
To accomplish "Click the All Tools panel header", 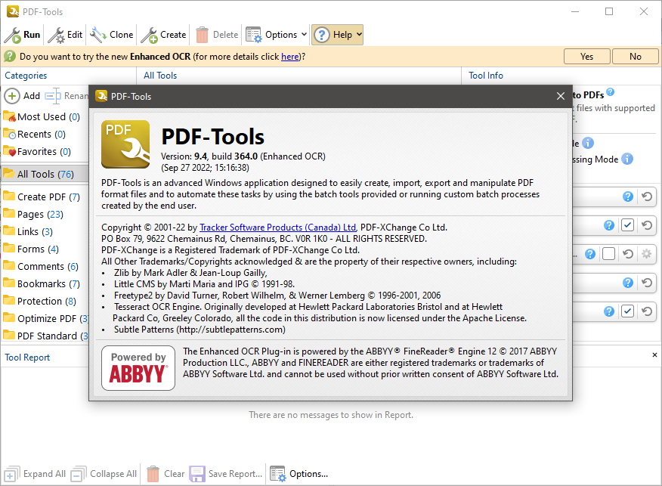I will (x=160, y=76).
